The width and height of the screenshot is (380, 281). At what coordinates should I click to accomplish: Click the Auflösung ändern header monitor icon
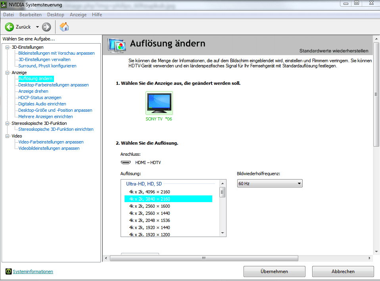[x=117, y=45]
